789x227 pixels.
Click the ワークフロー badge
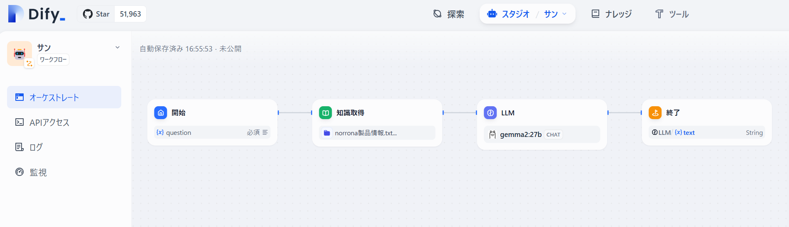[53, 60]
